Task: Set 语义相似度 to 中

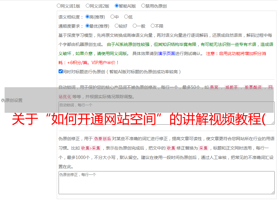Action: [x=112, y=17]
